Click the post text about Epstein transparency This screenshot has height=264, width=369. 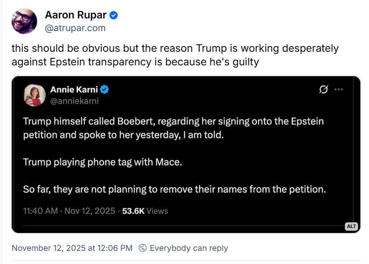[x=175, y=55]
